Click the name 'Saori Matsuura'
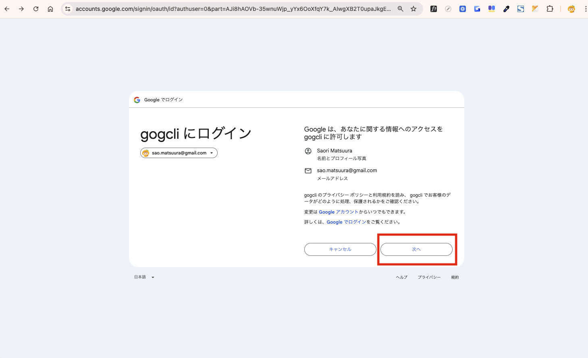Viewport: 588px width, 358px height. 335,151
